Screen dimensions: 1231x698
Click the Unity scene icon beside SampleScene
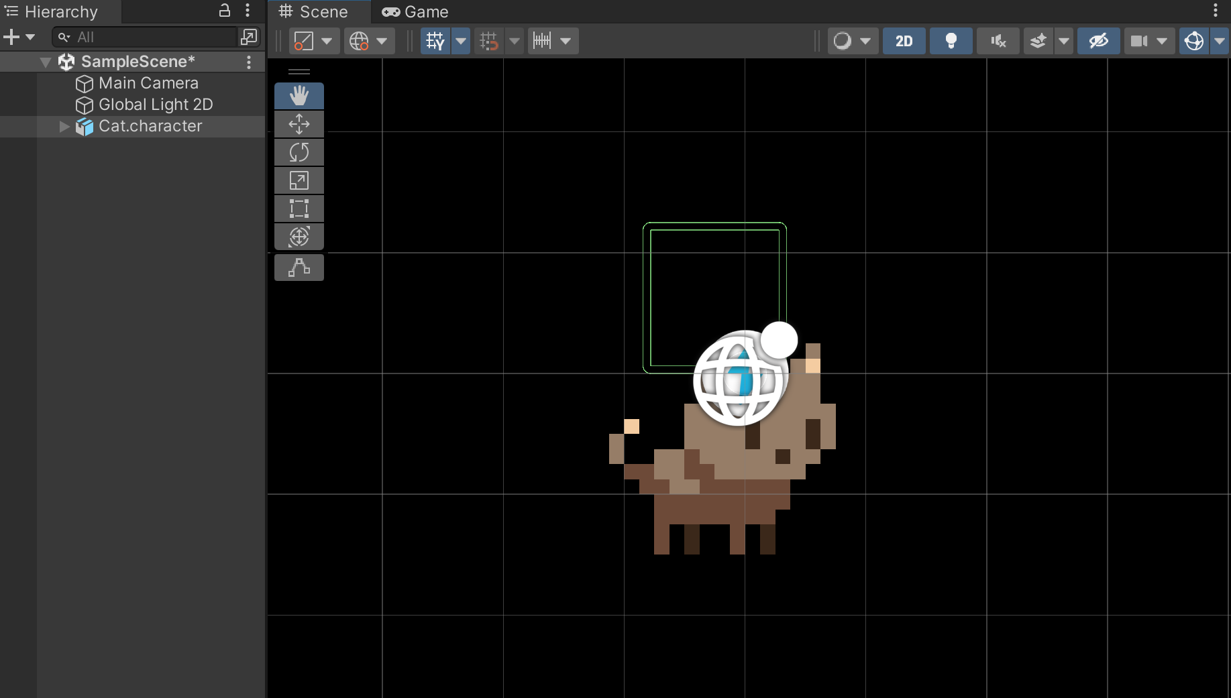(66, 62)
